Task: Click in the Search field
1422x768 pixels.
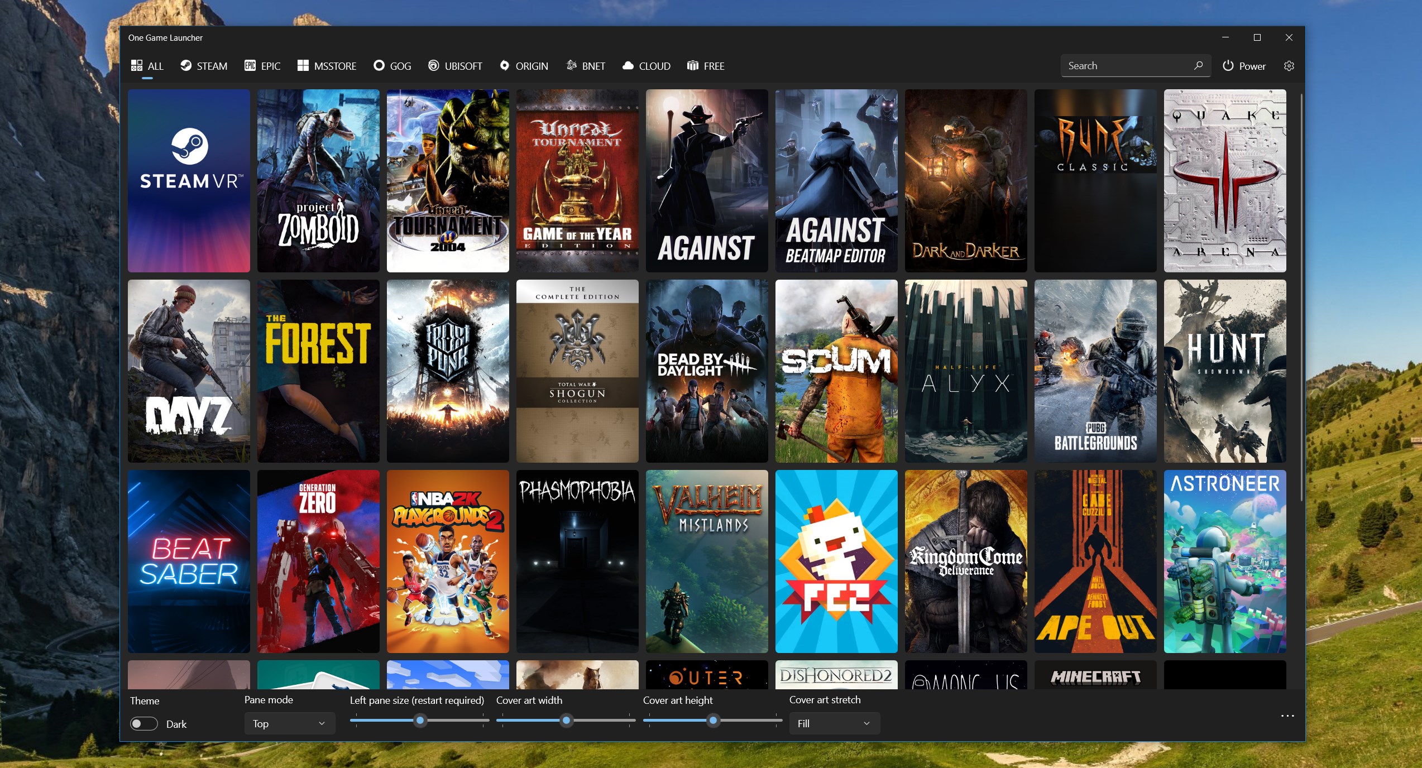Action: [x=1125, y=66]
